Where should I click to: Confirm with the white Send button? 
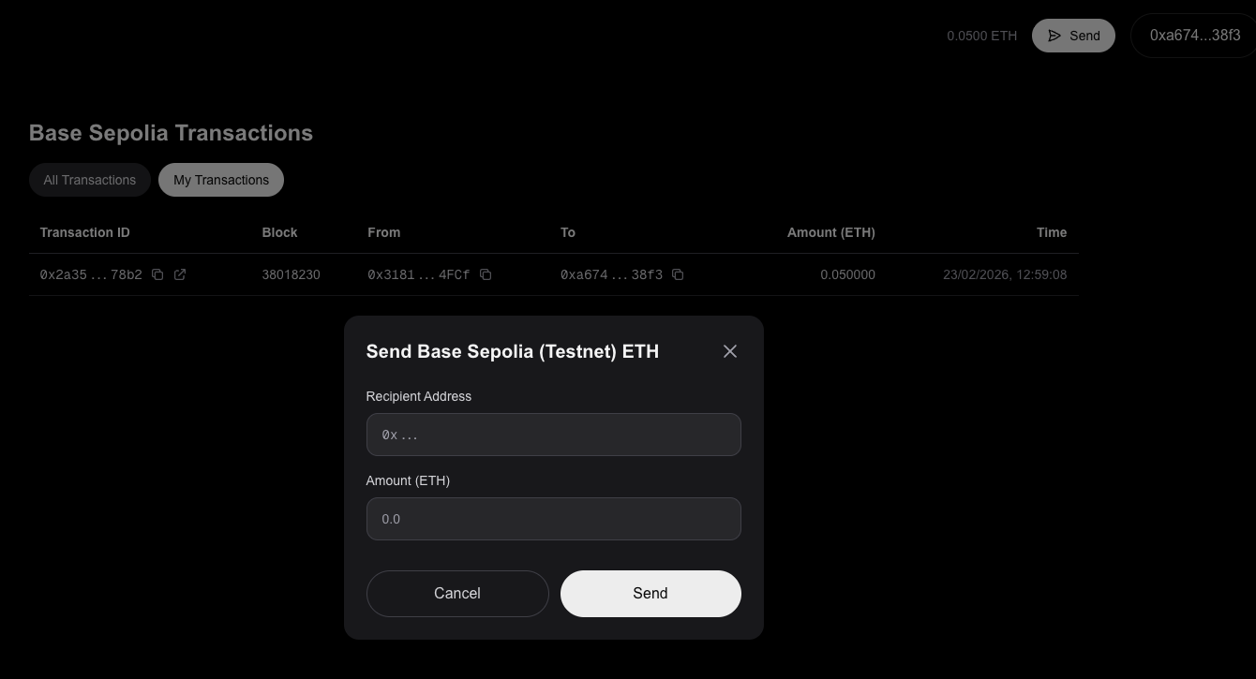[x=650, y=594]
